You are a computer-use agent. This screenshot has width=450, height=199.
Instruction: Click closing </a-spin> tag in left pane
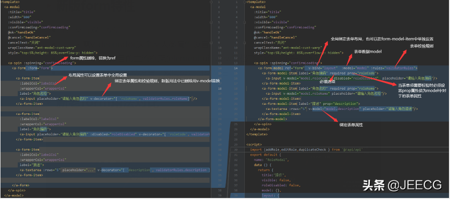click(x=17, y=190)
